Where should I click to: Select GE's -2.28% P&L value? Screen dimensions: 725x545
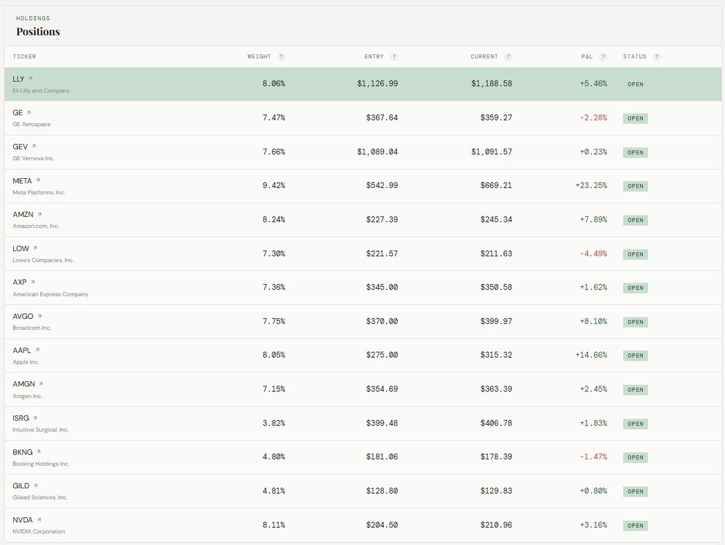(x=593, y=118)
